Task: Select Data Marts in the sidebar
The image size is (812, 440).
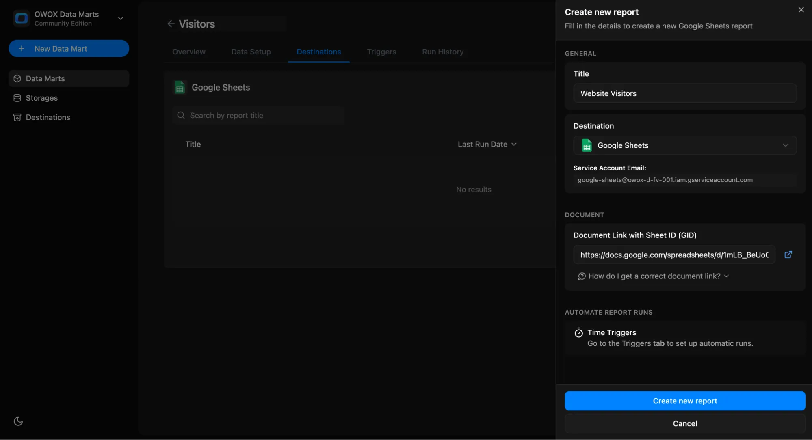Action: pyautogui.click(x=45, y=78)
